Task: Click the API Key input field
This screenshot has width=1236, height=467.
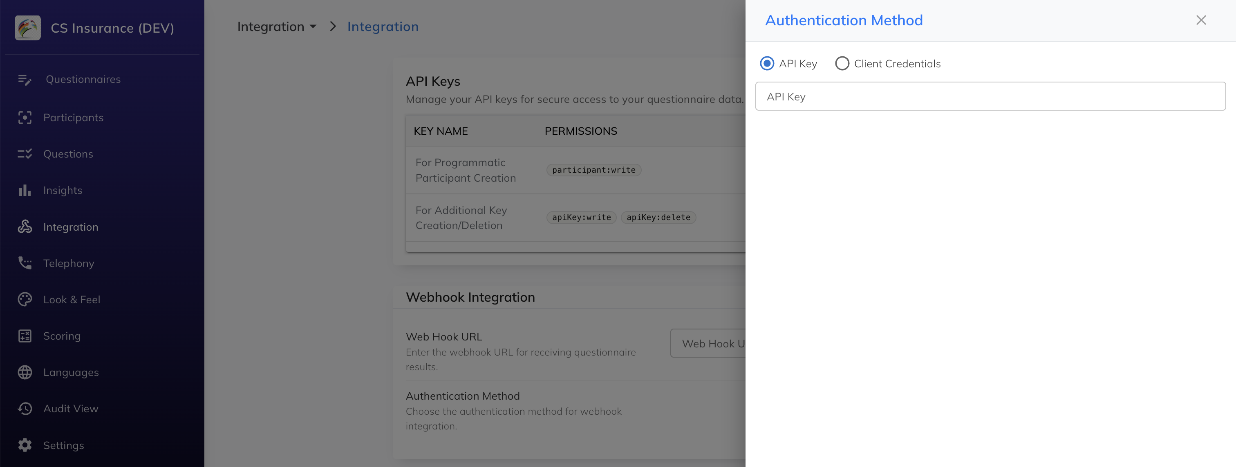Action: point(990,97)
